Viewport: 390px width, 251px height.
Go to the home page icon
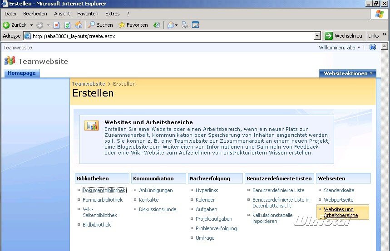click(79, 25)
